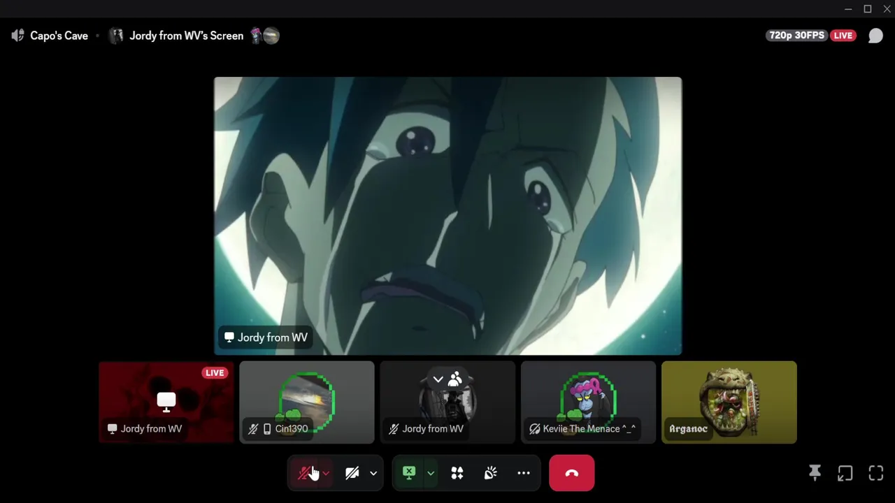Click the Keviie The Menace ^_^ label
895x503 pixels.
point(589,429)
